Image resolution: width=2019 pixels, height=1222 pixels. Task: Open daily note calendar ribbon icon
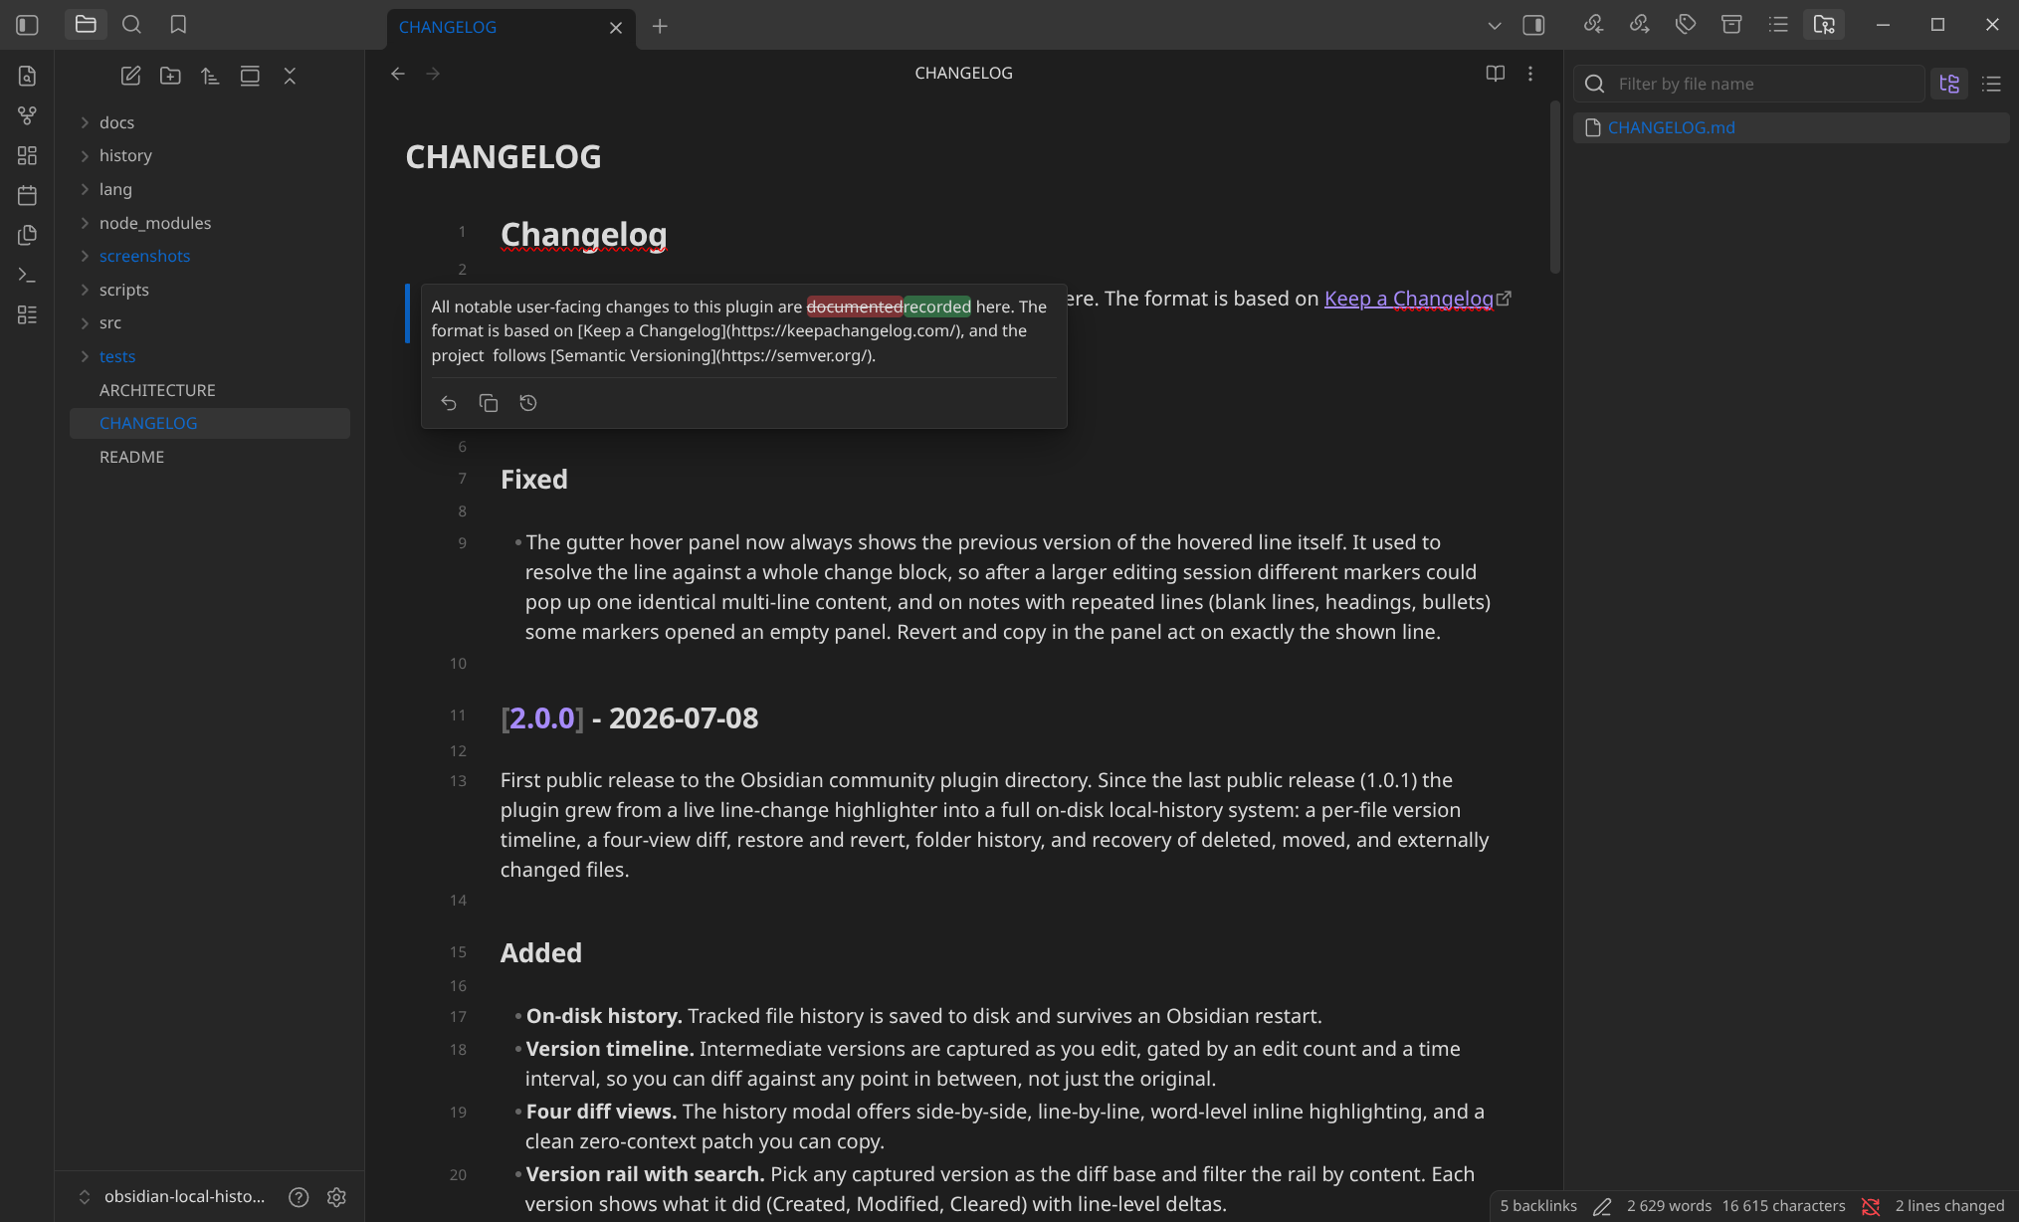27,195
